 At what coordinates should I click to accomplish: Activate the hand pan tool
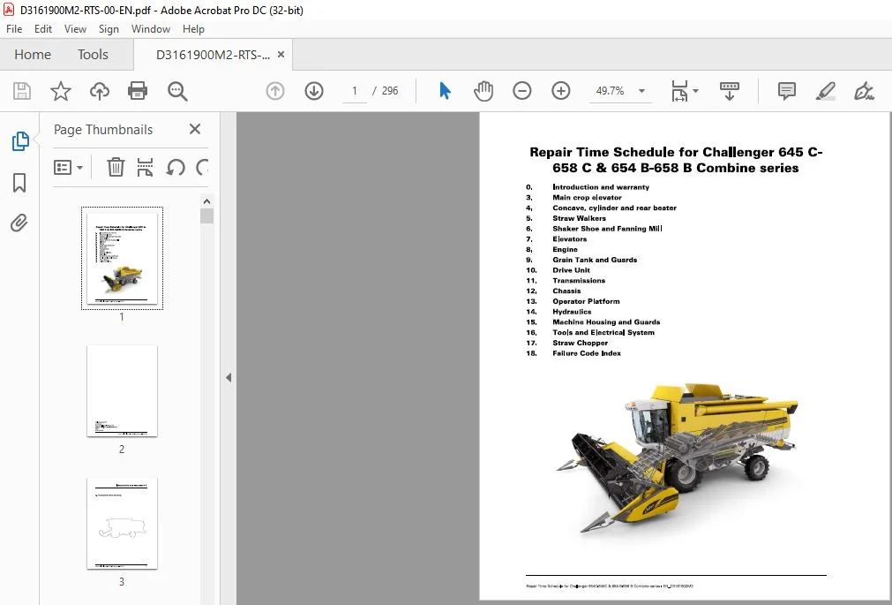[x=483, y=91]
